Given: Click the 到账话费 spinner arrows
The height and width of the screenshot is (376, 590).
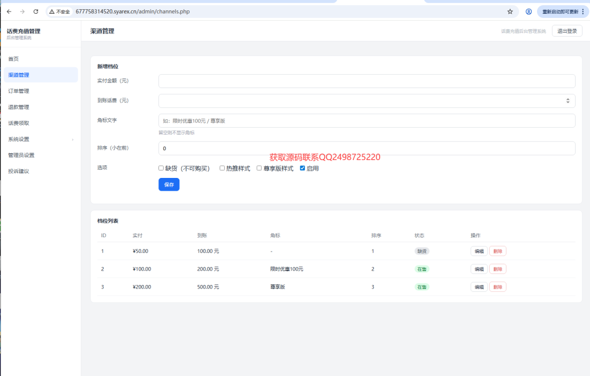Looking at the screenshot, I should 568,101.
